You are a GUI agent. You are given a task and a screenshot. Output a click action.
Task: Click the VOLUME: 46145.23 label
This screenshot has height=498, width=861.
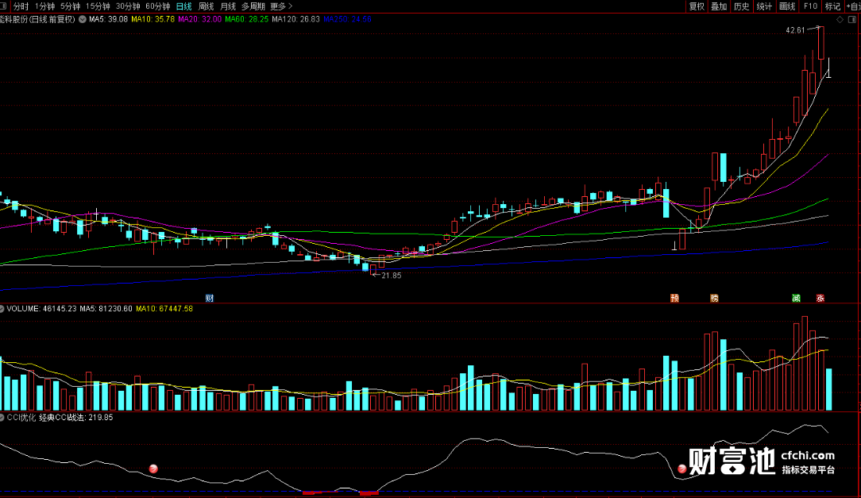tap(42, 309)
